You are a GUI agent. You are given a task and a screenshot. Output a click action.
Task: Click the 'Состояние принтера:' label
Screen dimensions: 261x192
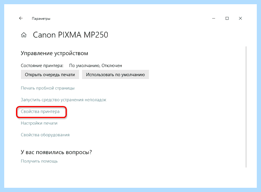pos(42,65)
